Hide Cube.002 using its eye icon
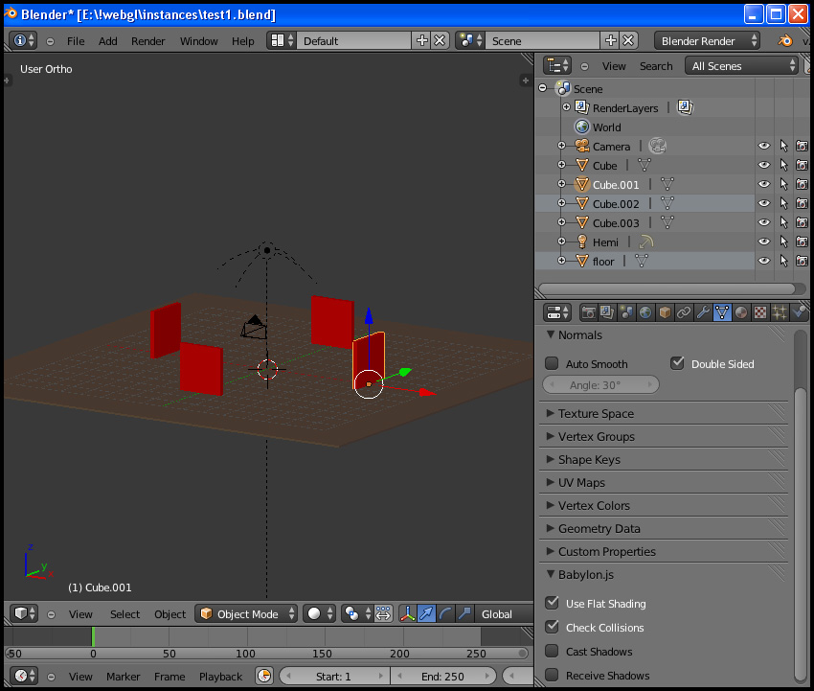 click(x=764, y=204)
